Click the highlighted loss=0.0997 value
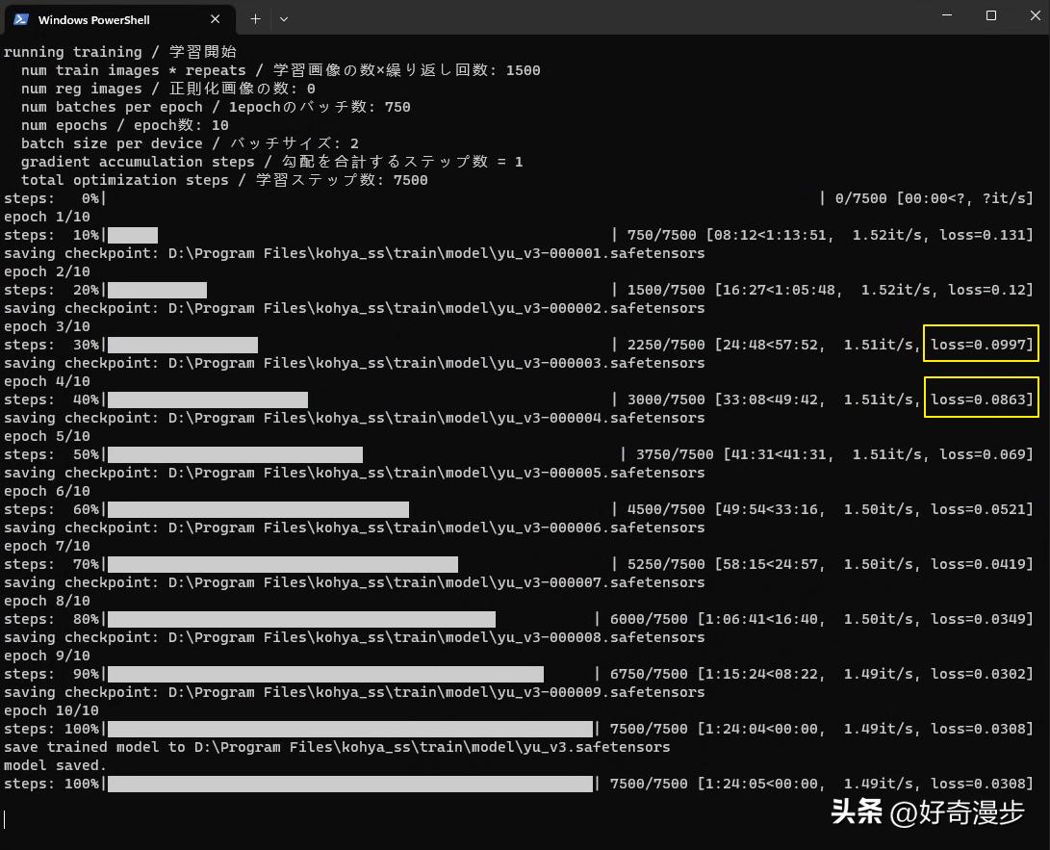The height and width of the screenshot is (850, 1050). point(981,343)
